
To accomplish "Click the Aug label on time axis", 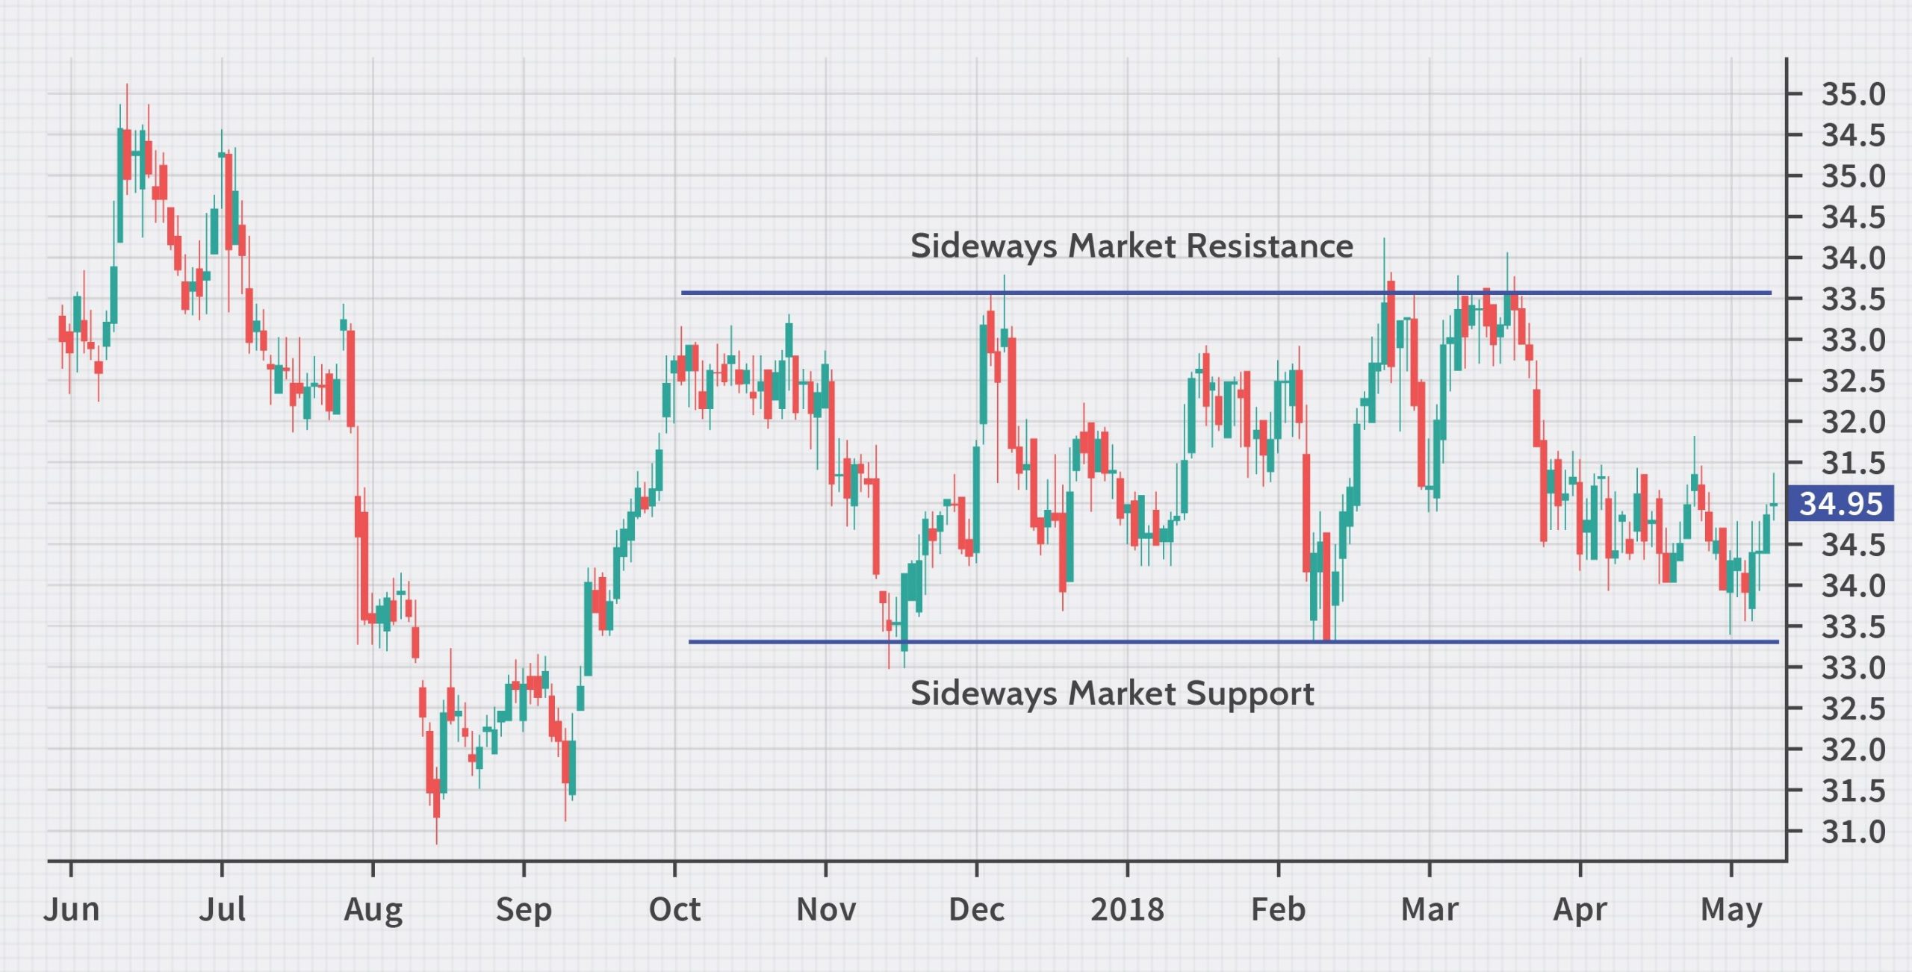I will [373, 909].
